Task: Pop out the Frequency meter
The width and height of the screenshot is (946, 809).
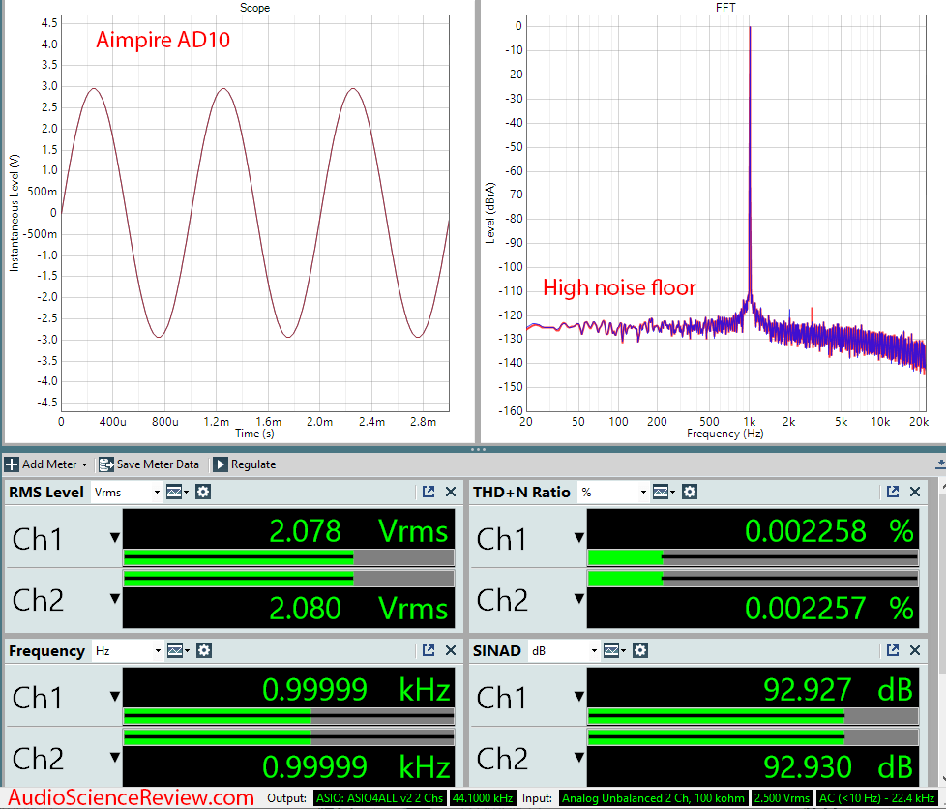Action: (x=429, y=651)
